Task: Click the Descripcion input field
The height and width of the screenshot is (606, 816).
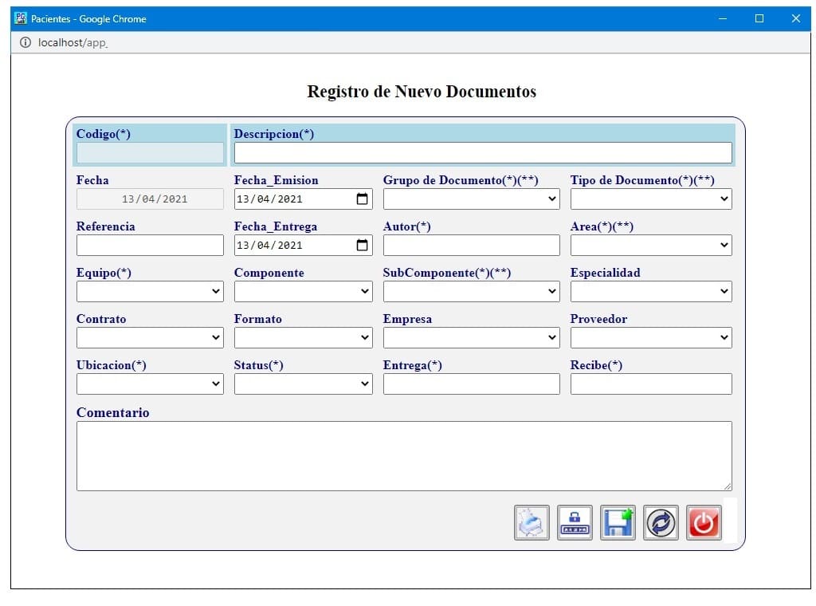Action: coord(483,152)
